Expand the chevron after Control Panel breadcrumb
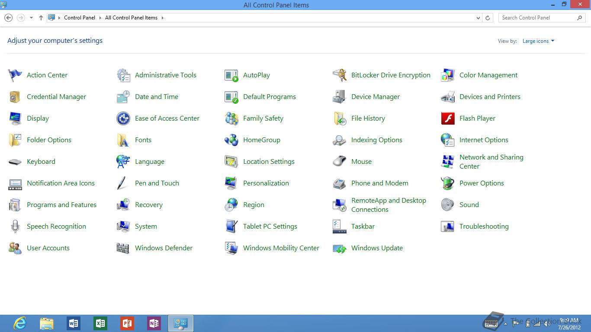The height and width of the screenshot is (332, 591). coord(100,18)
